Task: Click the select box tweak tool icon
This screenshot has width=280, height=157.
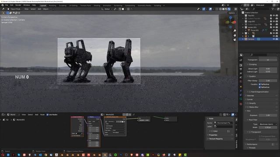Action: [x=3, y=13]
